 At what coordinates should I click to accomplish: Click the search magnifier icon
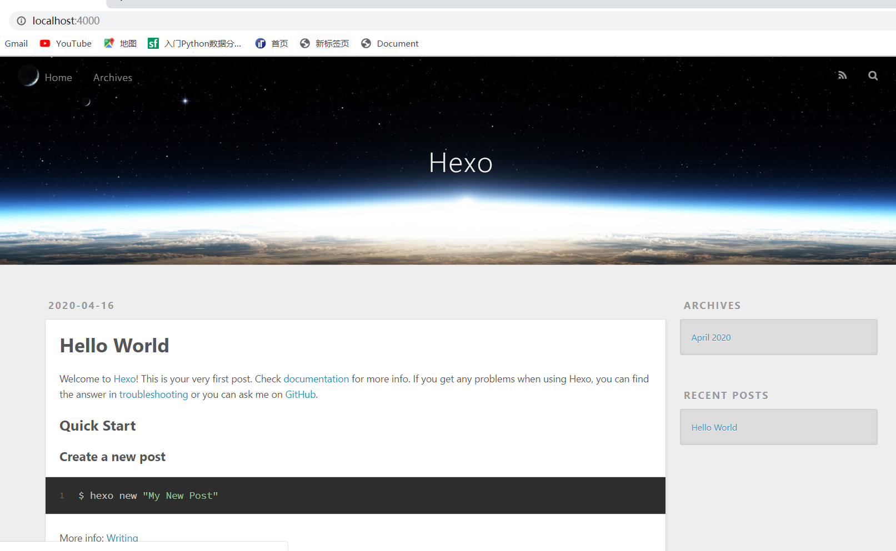pos(873,75)
